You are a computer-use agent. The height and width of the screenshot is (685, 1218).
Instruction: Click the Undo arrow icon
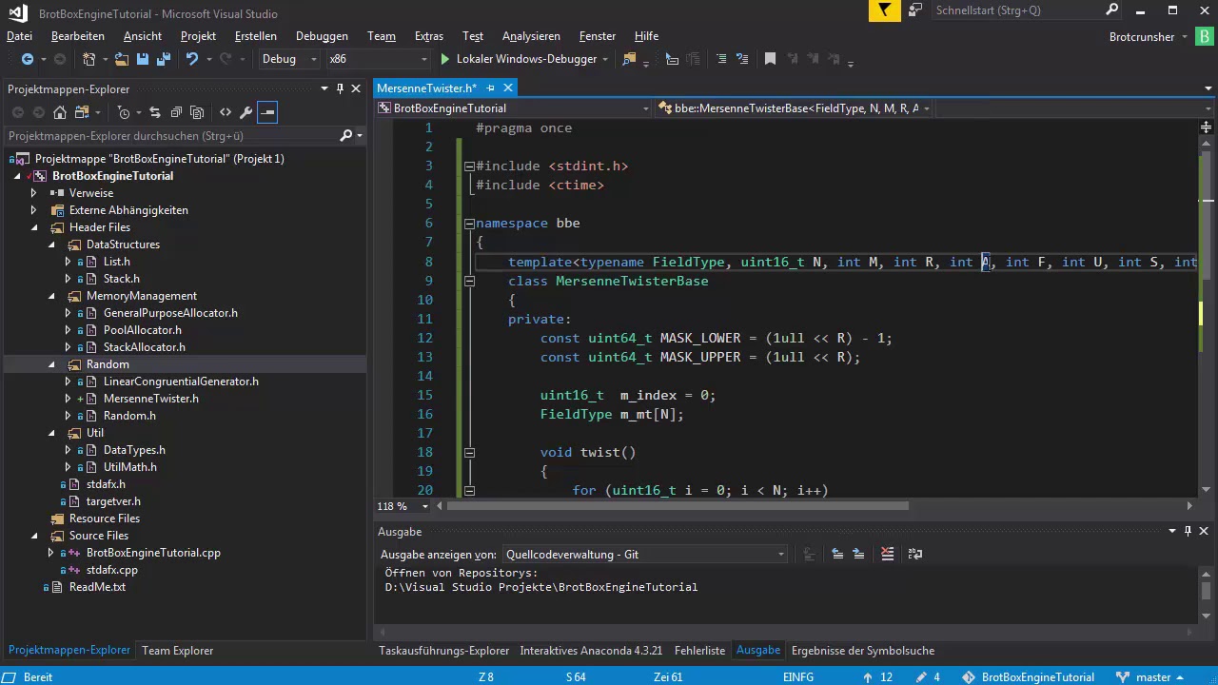191,59
